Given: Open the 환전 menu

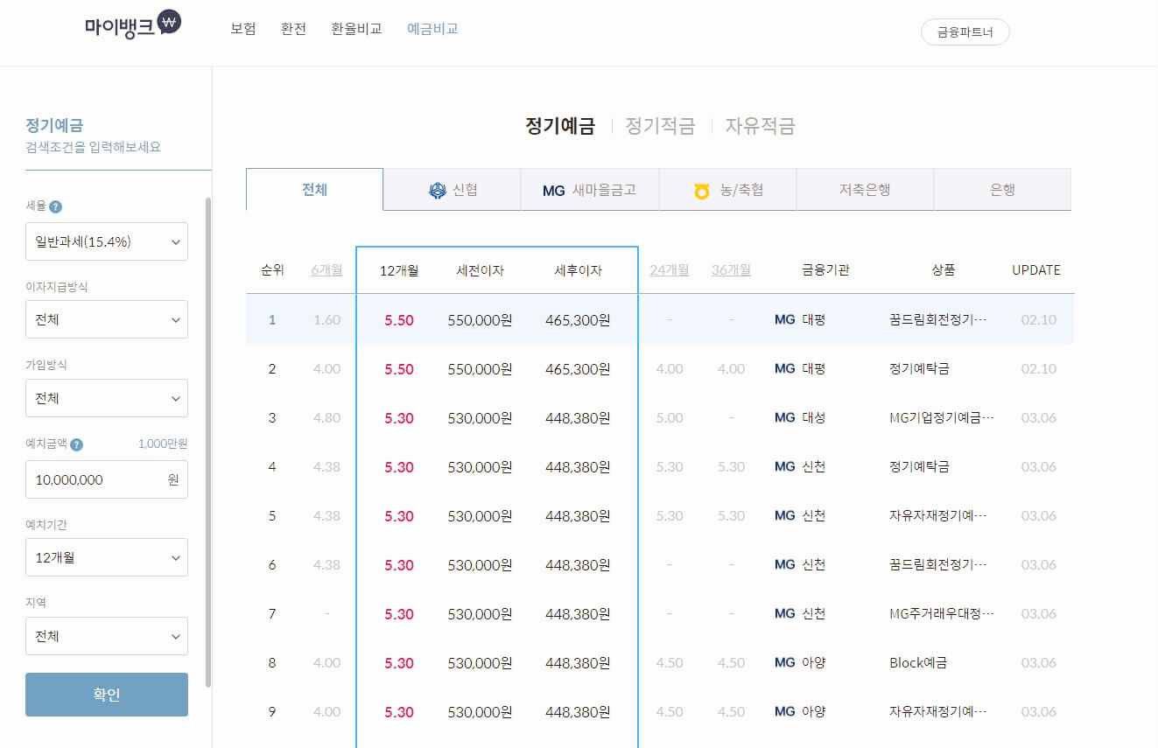Looking at the screenshot, I should [294, 29].
